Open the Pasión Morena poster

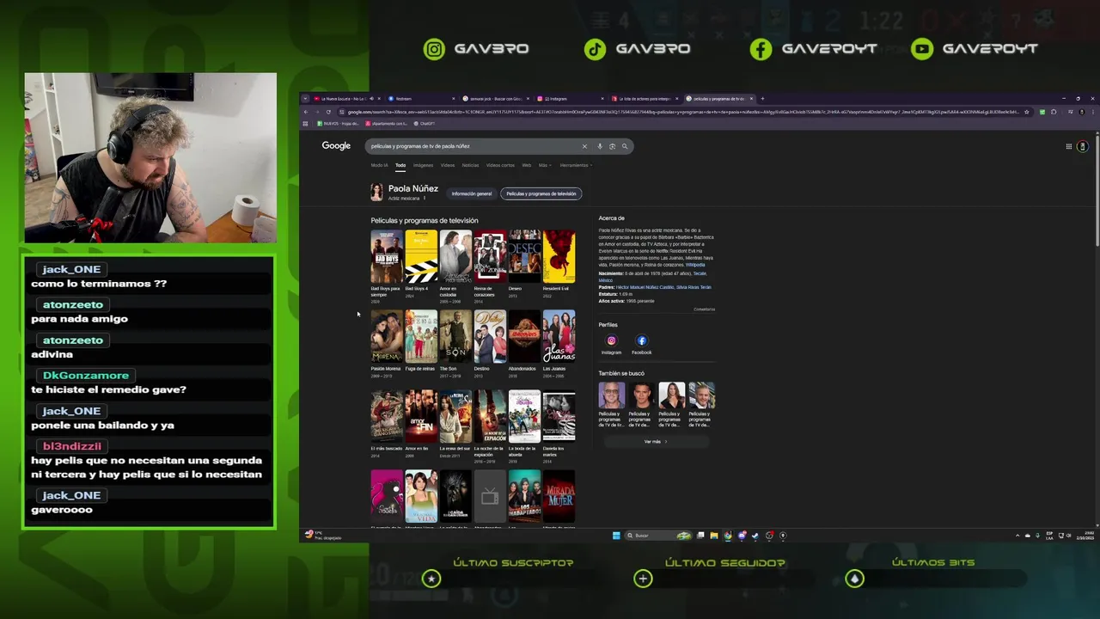point(387,337)
